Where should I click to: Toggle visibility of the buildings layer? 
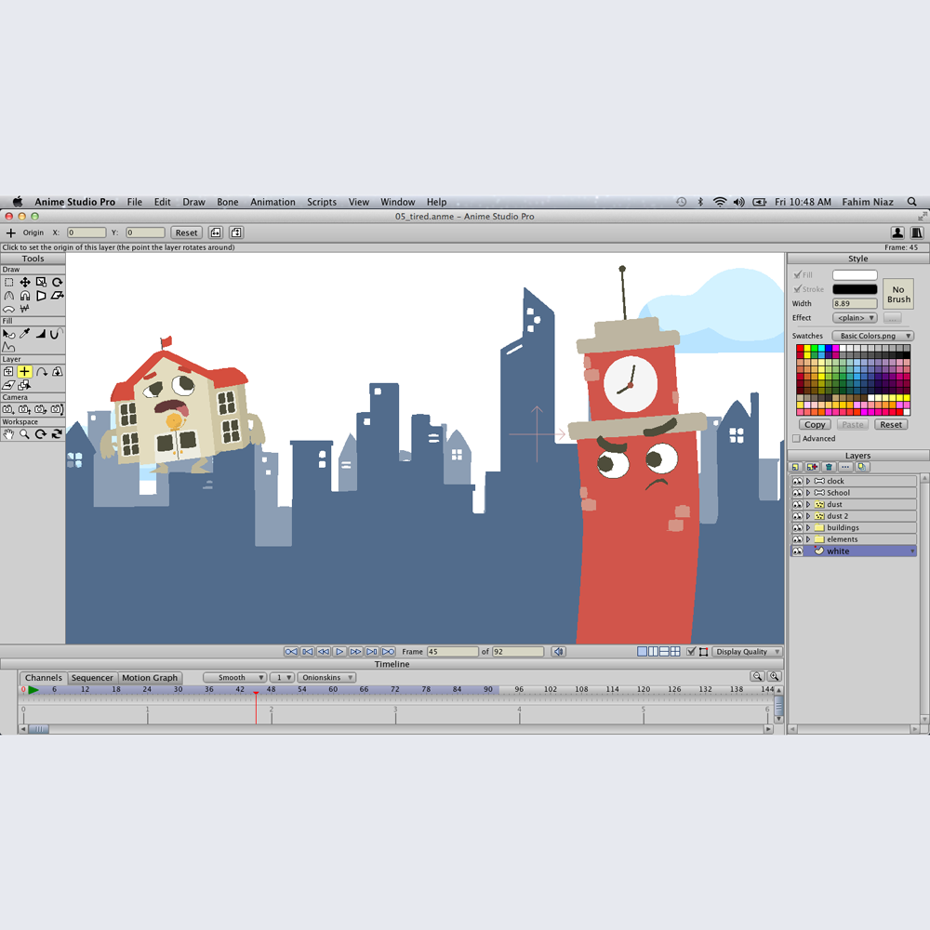pos(797,528)
